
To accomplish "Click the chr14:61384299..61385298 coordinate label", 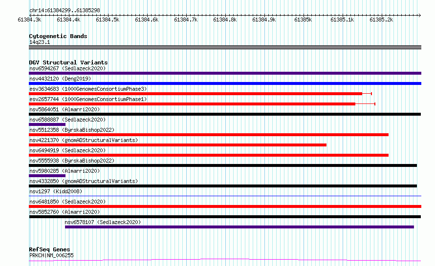I will pos(65,11).
